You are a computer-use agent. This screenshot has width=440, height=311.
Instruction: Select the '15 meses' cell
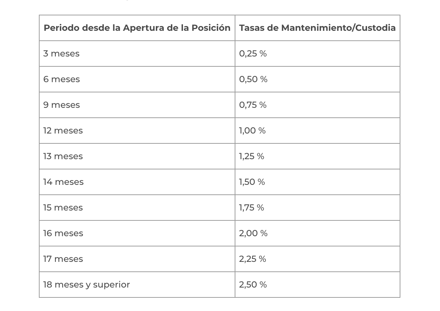[x=63, y=208]
